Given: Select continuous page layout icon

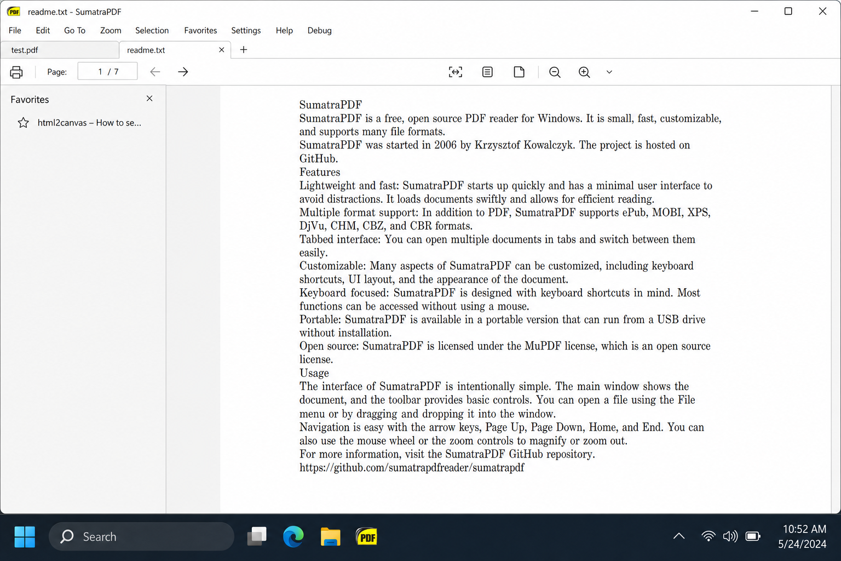Looking at the screenshot, I should click(x=487, y=72).
